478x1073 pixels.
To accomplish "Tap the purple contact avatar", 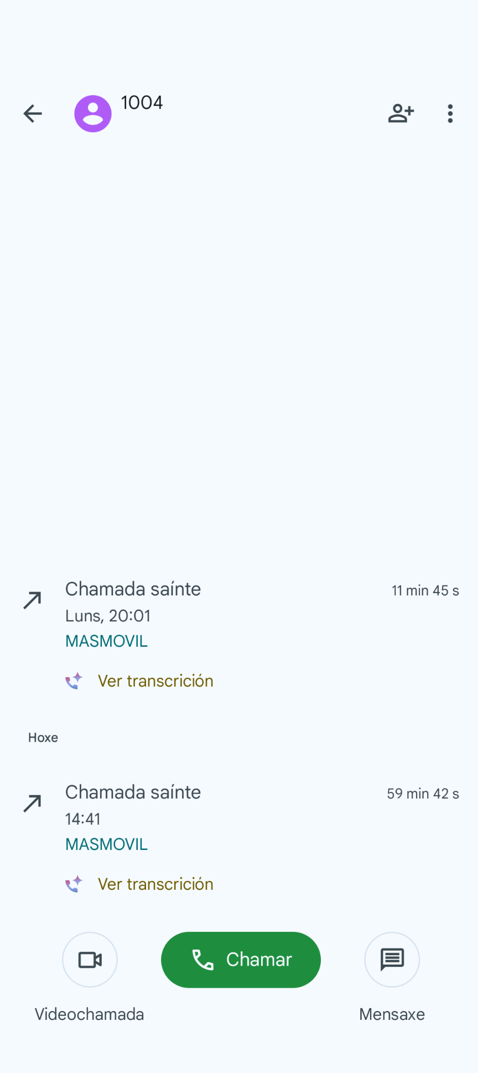I will click(93, 113).
